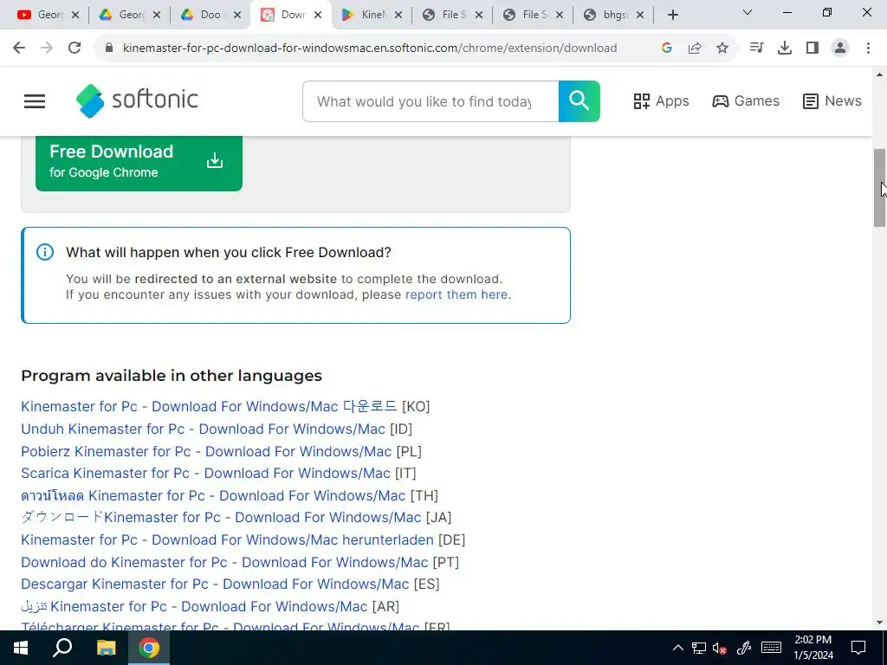Open the Softonic hamburger menu
887x665 pixels.
pyautogui.click(x=35, y=101)
